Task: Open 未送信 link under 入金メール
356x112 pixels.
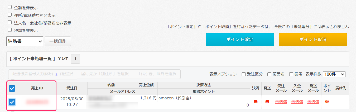Action: pyautogui.click(x=297, y=102)
